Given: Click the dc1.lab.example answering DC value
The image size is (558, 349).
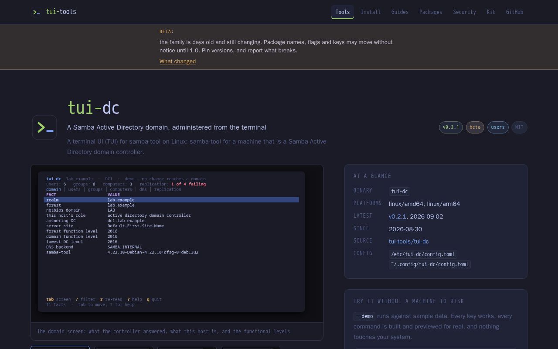Looking at the screenshot, I should [126, 221].
